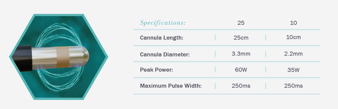Image resolution: width=338 pixels, height=109 pixels.
Task: Select the 25 column header
Action: click(241, 23)
